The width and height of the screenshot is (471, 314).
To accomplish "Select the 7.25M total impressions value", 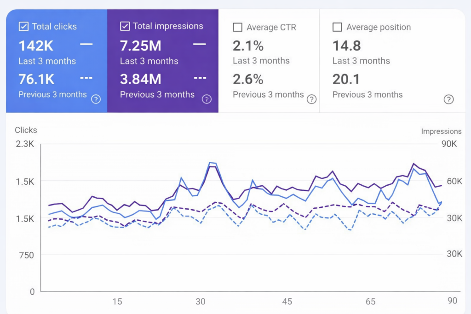I will (141, 46).
